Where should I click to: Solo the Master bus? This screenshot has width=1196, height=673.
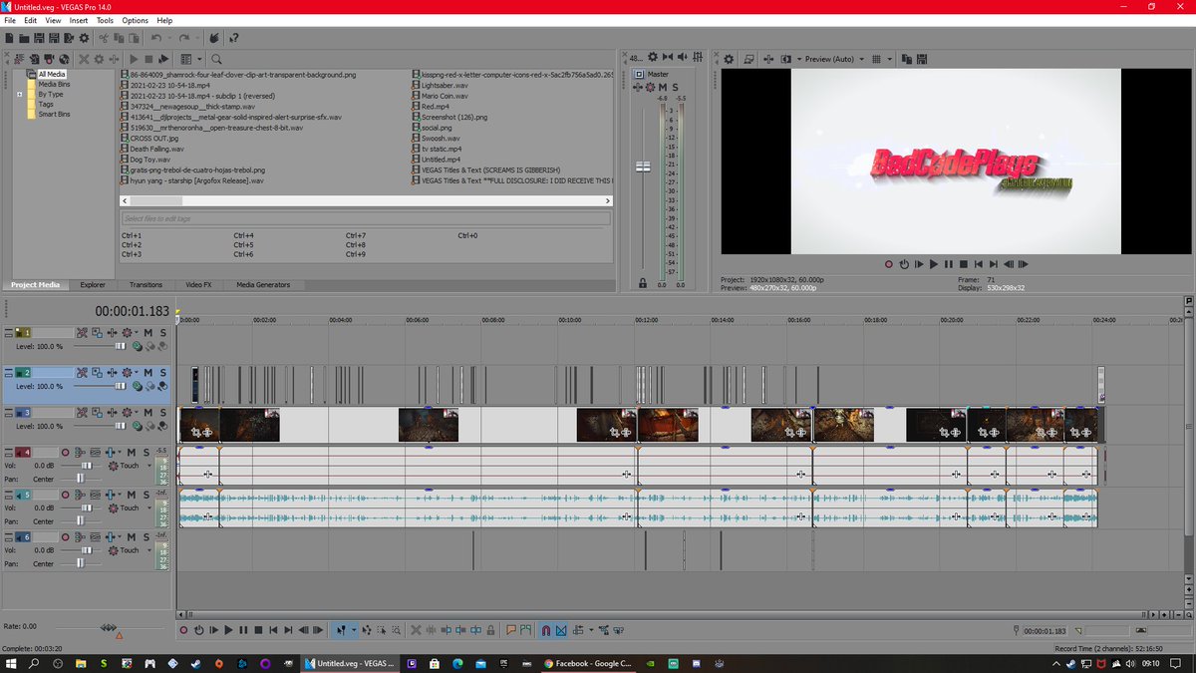coord(675,87)
